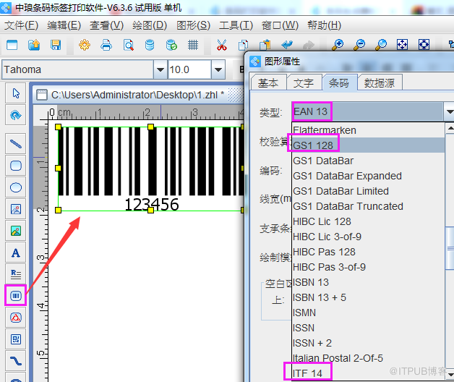The image size is (454, 382).
Task: Select the line drawing tool
Action: pos(15,144)
